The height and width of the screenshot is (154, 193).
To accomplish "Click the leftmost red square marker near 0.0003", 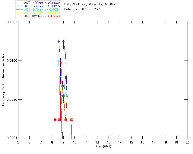I will (55, 120).
